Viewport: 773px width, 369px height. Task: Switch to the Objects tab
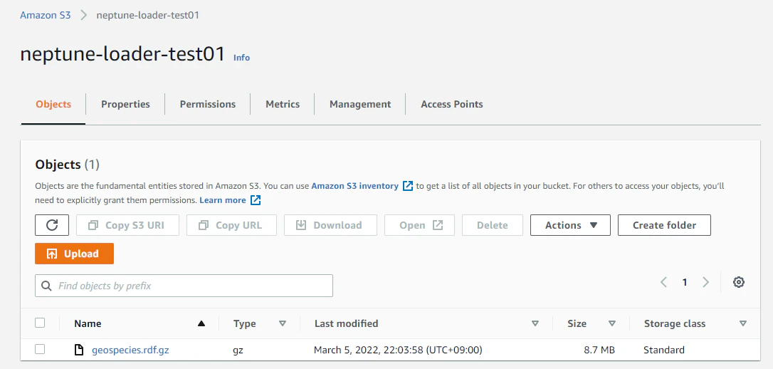point(53,104)
